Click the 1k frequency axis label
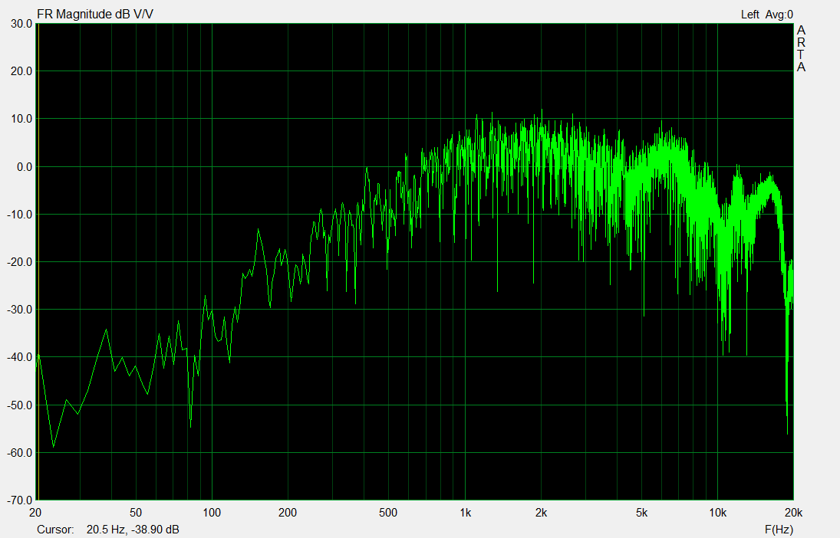 465,512
